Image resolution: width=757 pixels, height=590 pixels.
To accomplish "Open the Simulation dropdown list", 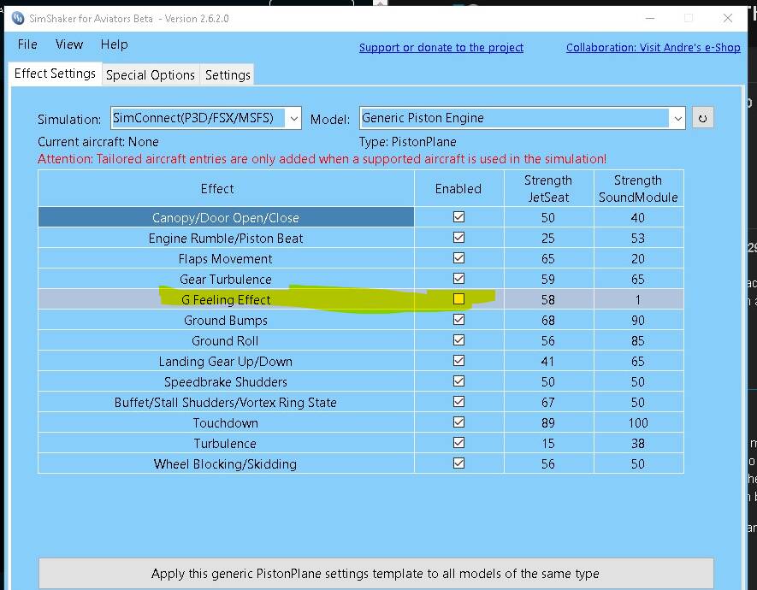I will pyautogui.click(x=293, y=118).
